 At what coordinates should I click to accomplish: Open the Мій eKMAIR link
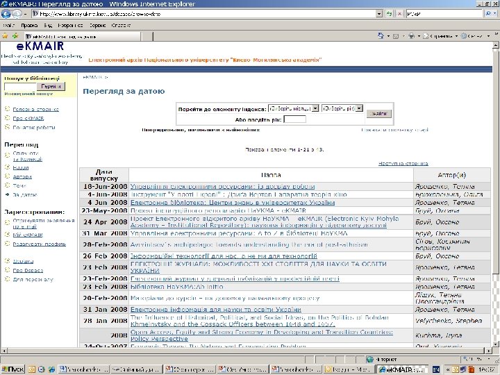click(28, 235)
